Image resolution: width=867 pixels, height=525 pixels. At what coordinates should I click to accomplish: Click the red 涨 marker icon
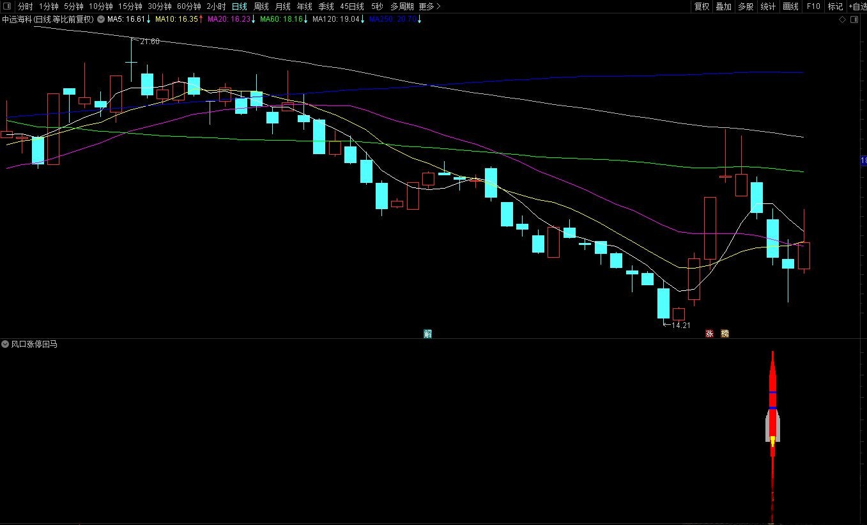tap(709, 333)
